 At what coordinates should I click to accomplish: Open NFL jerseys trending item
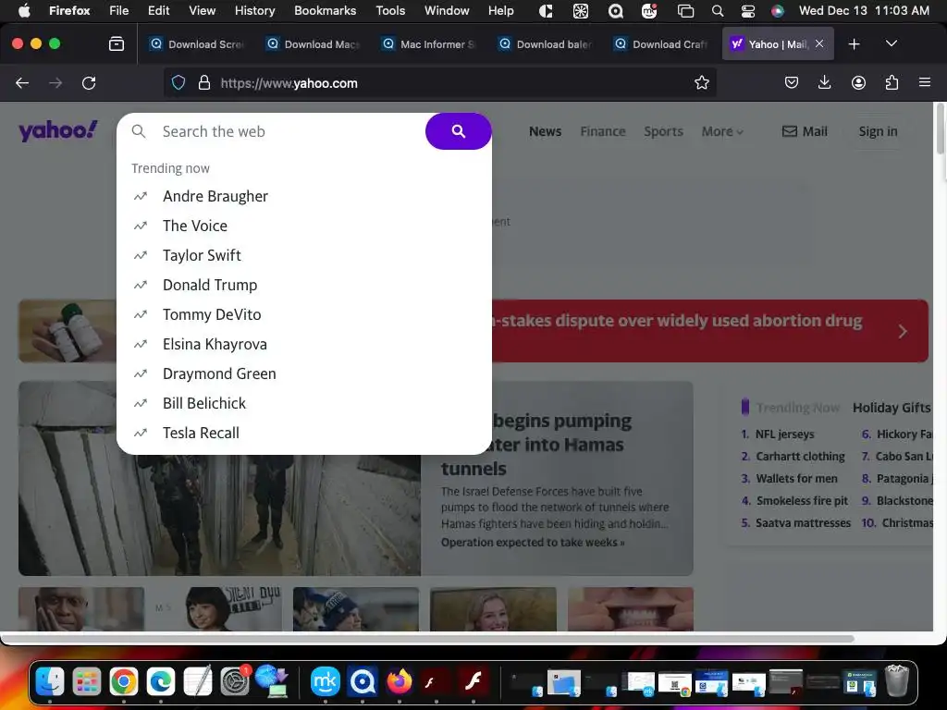(784, 435)
